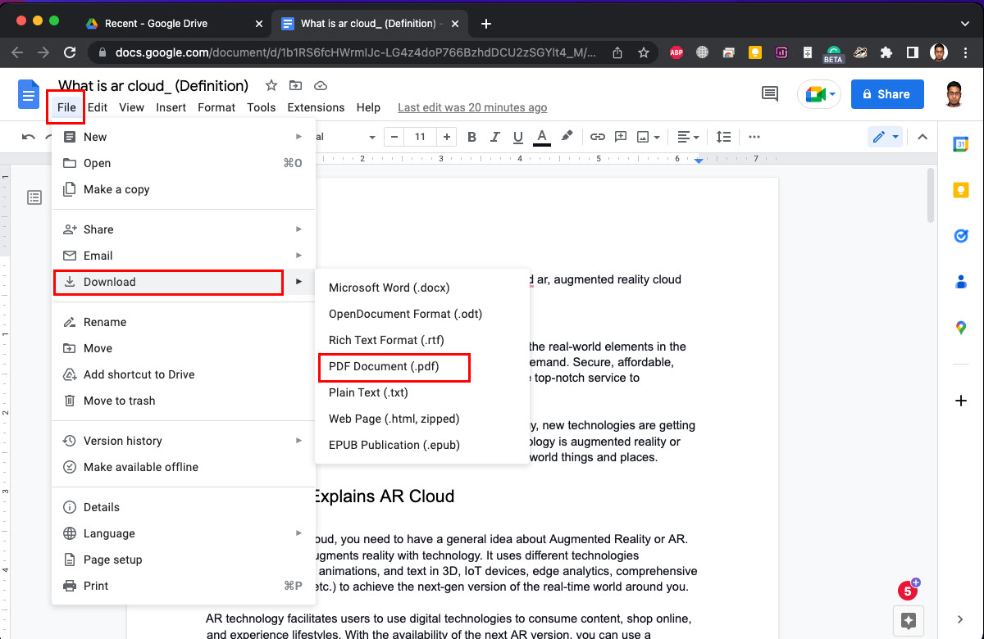The width and height of the screenshot is (984, 639).
Task: Open Google Keep side panel
Action: point(960,190)
